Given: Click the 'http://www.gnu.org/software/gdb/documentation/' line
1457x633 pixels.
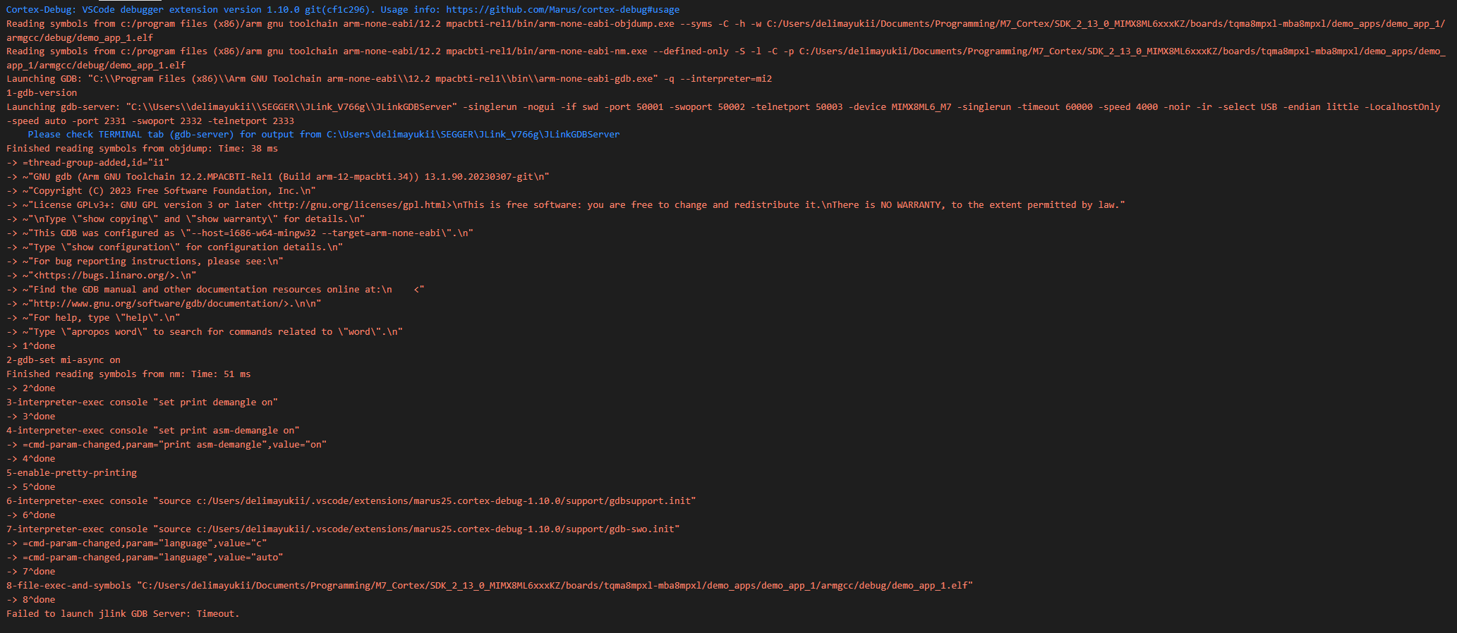Looking at the screenshot, I should click(x=164, y=304).
